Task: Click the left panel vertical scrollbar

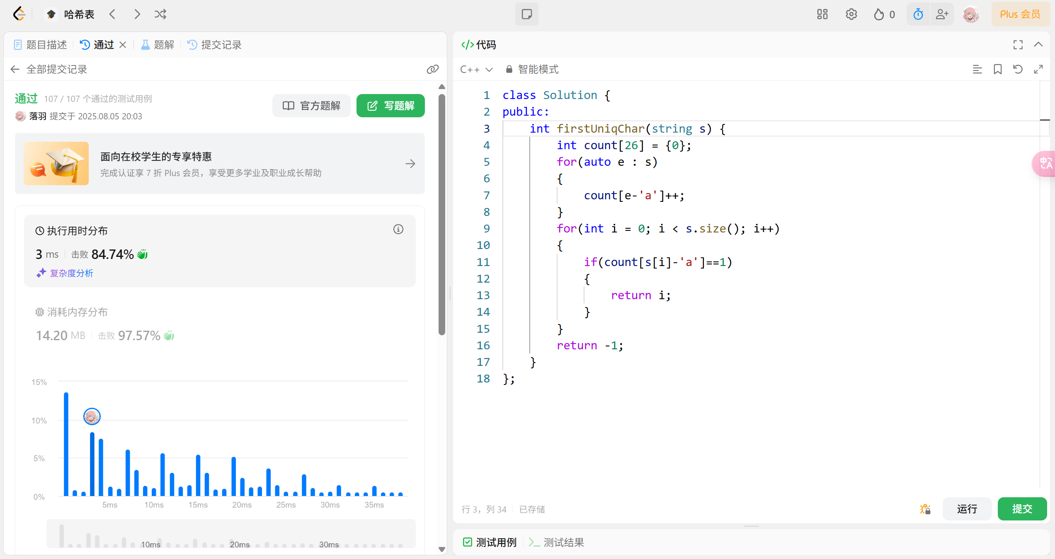Action: coord(441,215)
